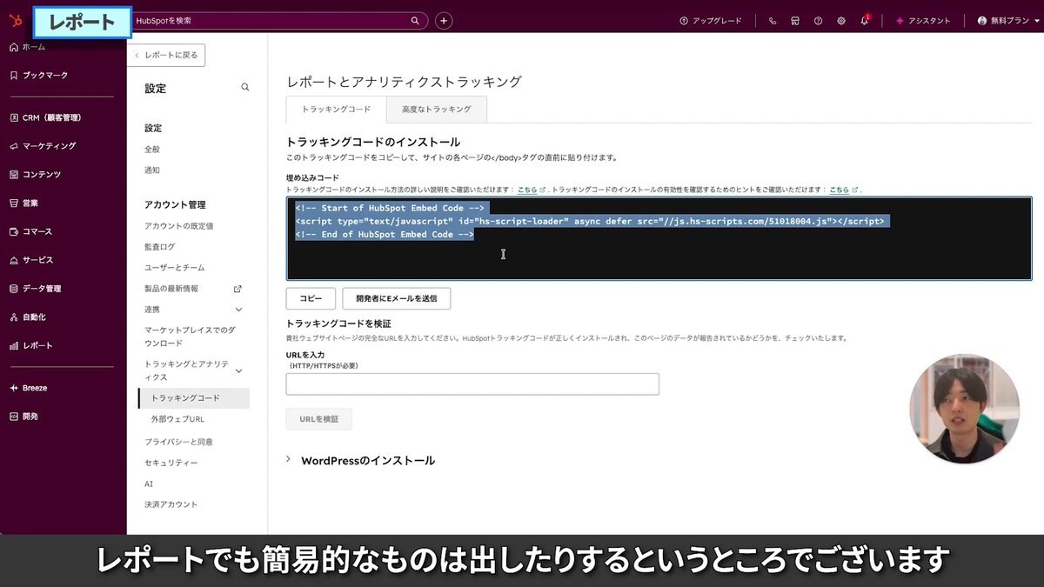This screenshot has width=1044, height=587.
Task: Click the notifications bell icon
Action: [865, 20]
